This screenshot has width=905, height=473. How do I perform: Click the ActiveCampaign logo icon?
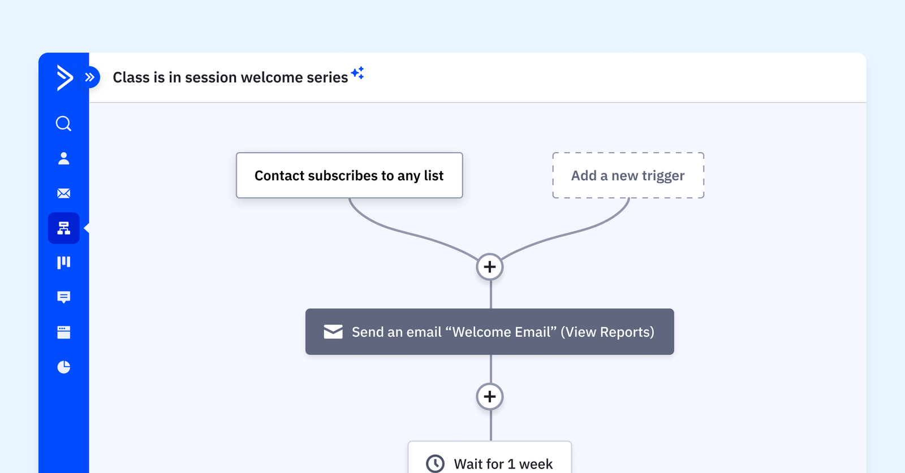coord(64,77)
